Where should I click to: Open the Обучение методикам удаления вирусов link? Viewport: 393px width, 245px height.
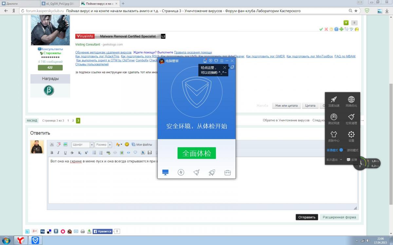coord(103,52)
